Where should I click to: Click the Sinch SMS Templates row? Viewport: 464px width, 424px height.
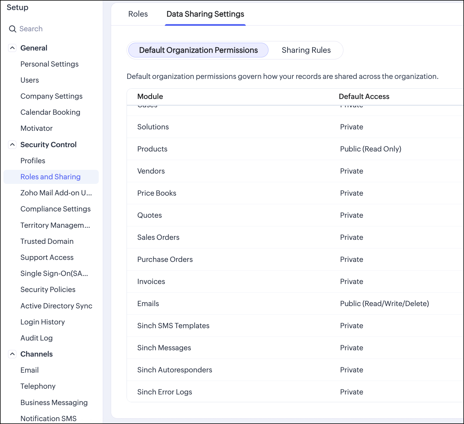pyautogui.click(x=295, y=326)
